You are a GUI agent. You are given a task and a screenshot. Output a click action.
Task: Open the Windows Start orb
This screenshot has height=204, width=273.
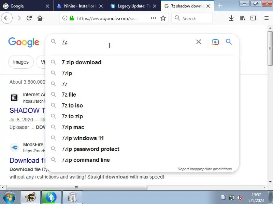9,197
